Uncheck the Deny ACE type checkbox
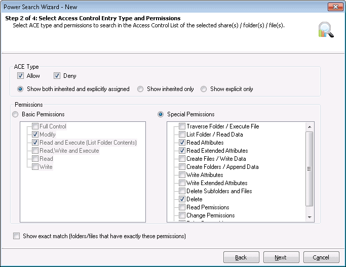The height and width of the screenshot is (267, 346). [57, 76]
